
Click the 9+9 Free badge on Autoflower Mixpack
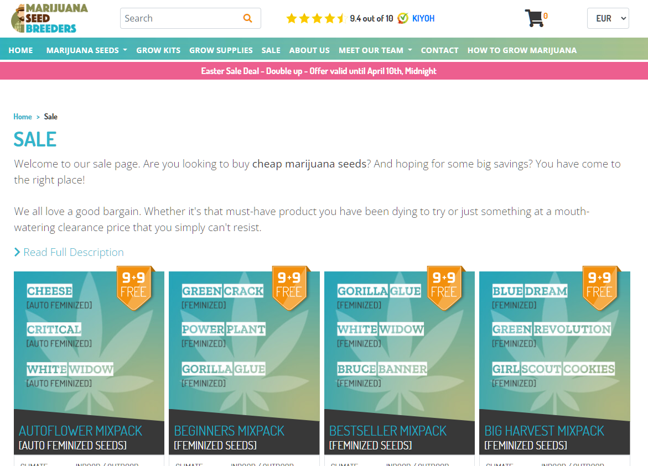(x=134, y=289)
